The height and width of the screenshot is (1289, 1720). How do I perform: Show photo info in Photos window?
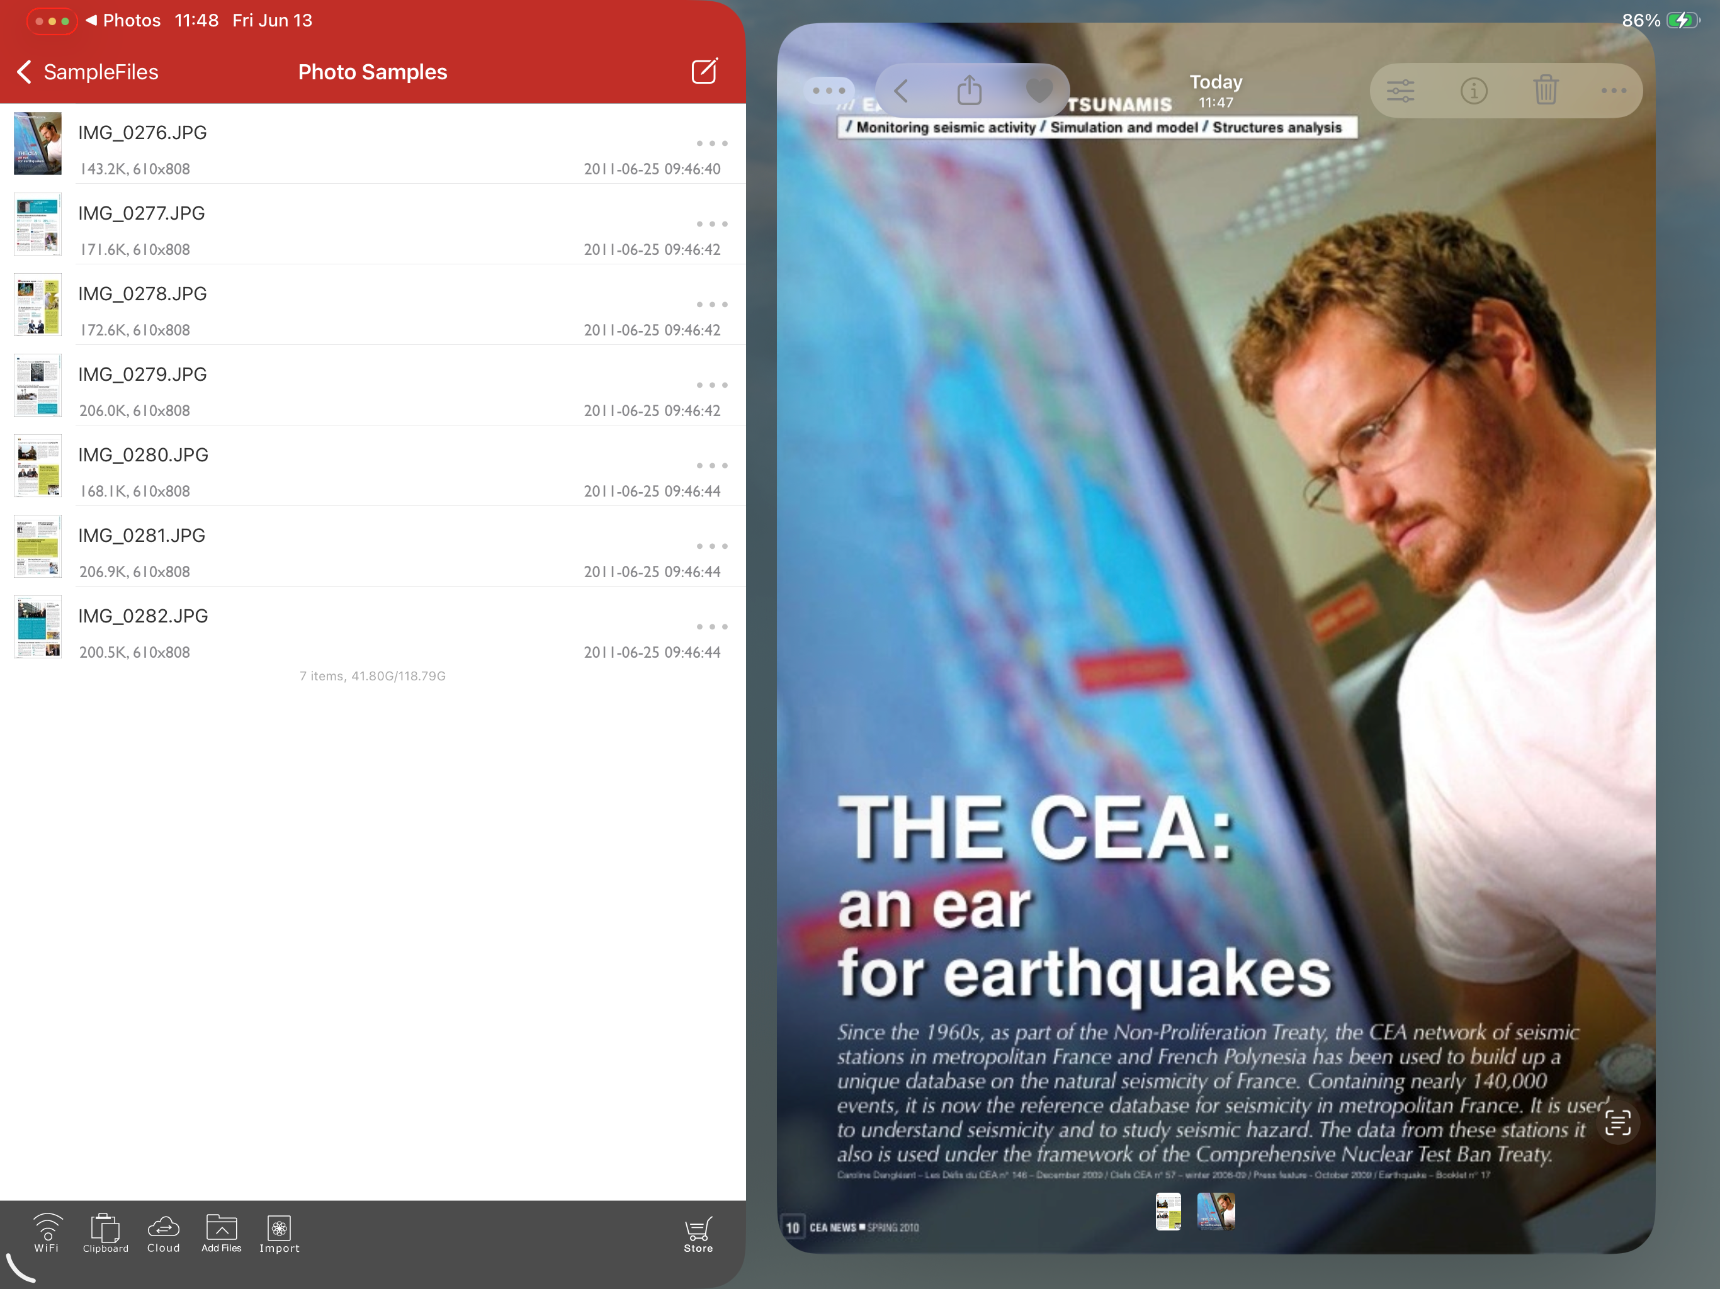coord(1473,91)
